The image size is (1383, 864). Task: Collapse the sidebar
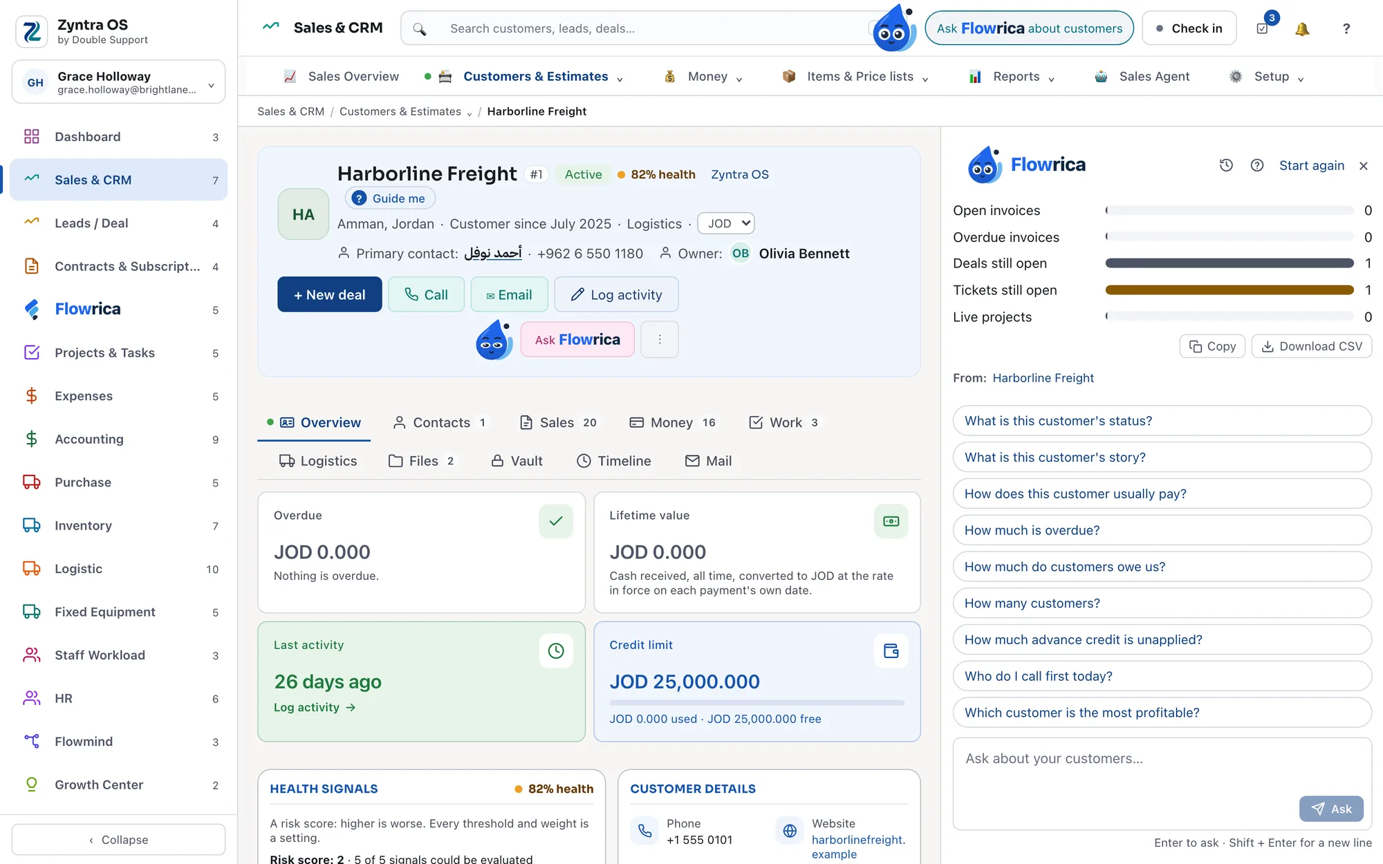118,840
